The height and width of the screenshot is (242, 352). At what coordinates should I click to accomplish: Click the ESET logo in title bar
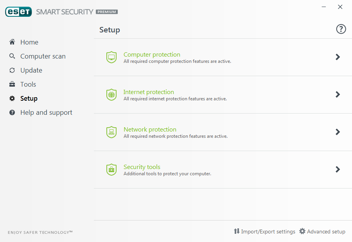[x=18, y=12]
